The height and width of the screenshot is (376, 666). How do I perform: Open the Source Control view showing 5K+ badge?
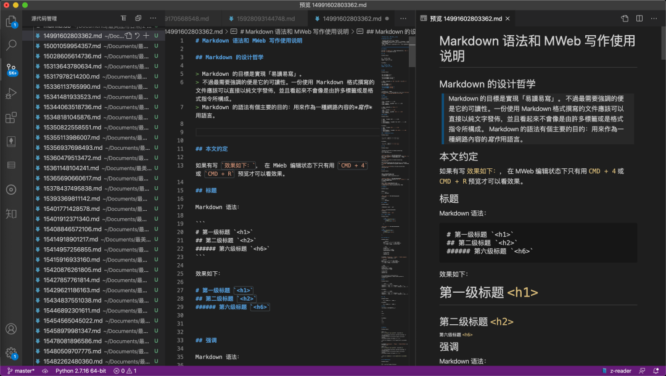(10, 68)
